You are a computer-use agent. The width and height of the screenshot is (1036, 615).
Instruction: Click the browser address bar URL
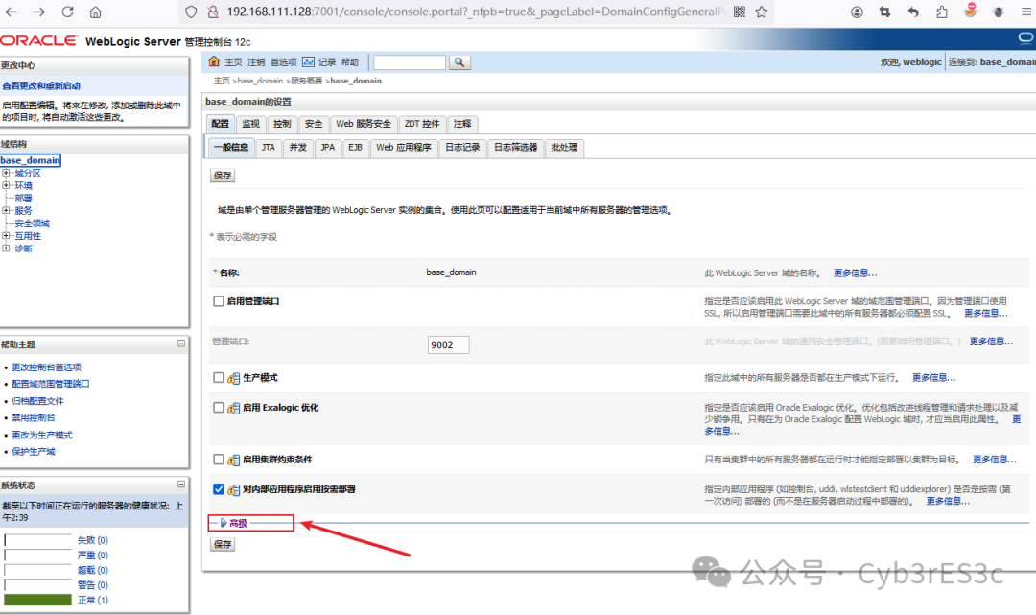(x=476, y=12)
